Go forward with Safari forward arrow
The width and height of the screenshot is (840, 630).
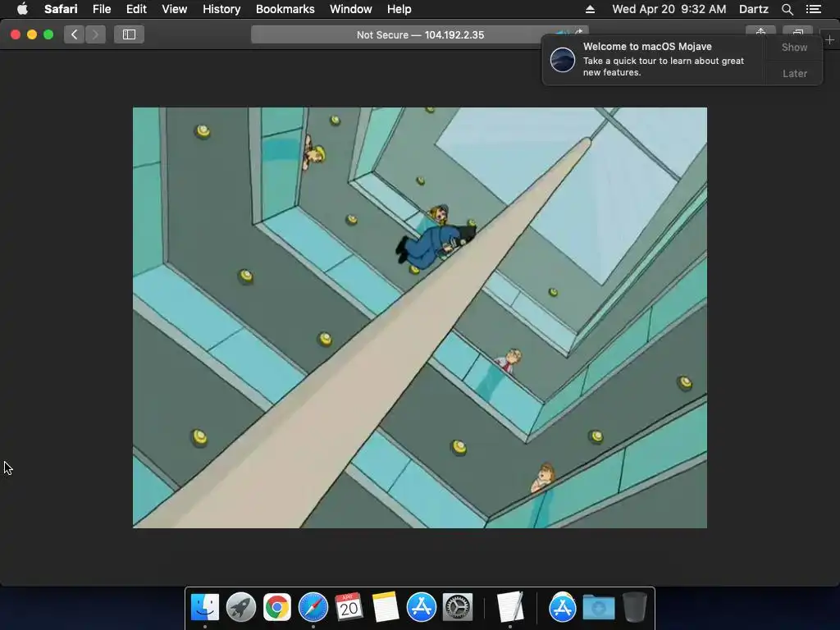point(95,34)
